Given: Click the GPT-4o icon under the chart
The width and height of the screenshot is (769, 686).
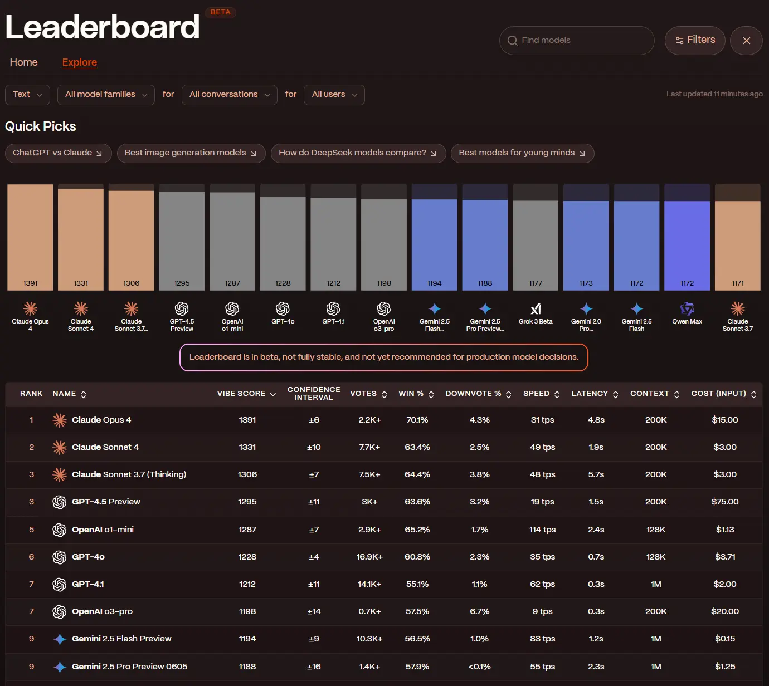Looking at the screenshot, I should pos(283,308).
